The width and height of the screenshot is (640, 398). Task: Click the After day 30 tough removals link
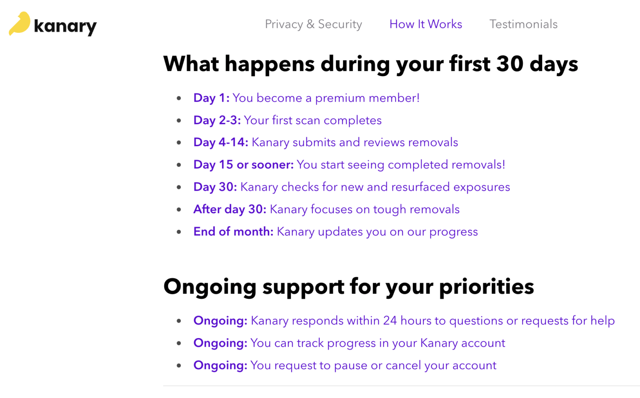click(x=326, y=209)
